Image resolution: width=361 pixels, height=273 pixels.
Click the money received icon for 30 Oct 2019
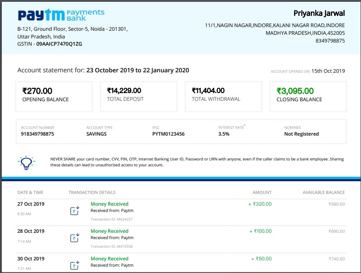[75, 265]
